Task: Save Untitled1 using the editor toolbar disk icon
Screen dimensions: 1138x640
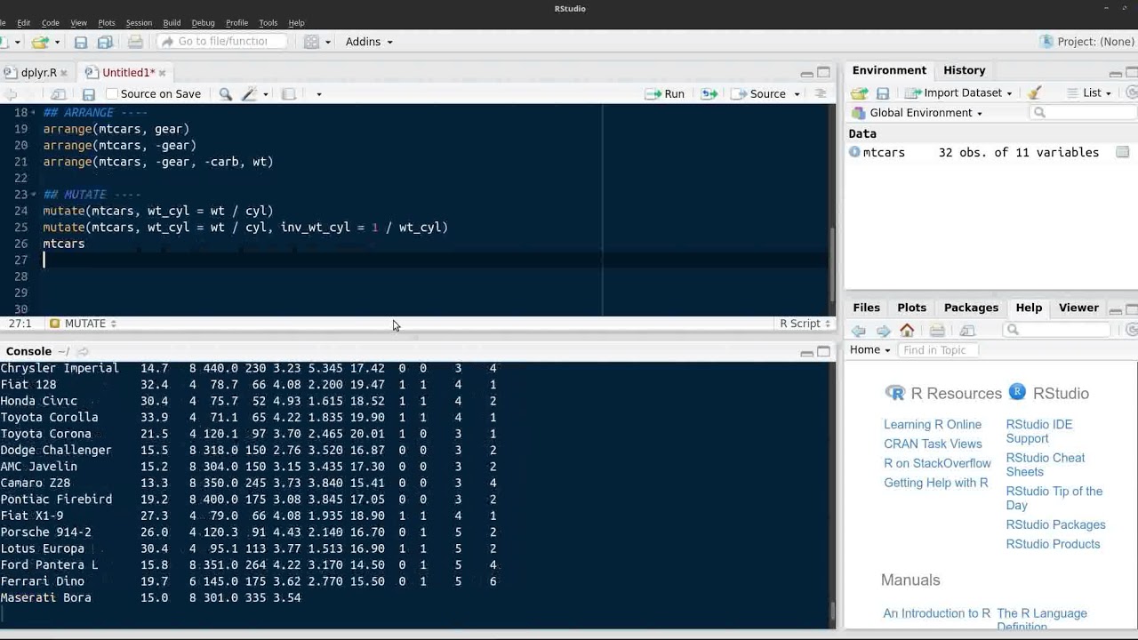Action: tap(89, 94)
